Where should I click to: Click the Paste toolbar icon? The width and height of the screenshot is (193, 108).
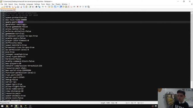27,7
